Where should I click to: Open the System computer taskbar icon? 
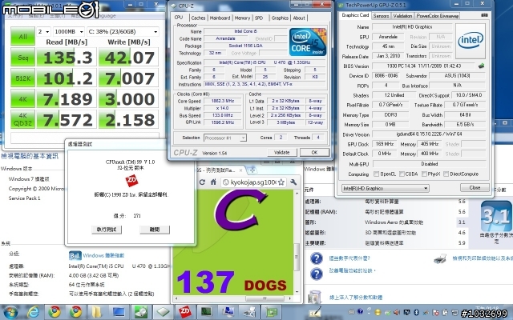tap(228, 312)
